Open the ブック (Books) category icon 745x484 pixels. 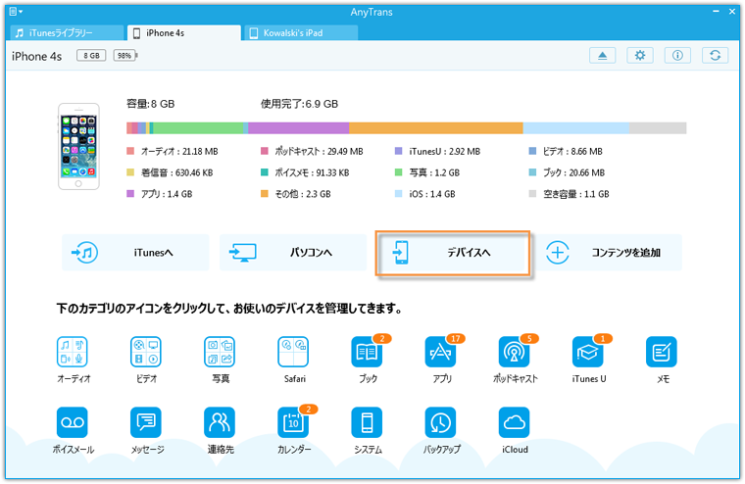point(367,352)
